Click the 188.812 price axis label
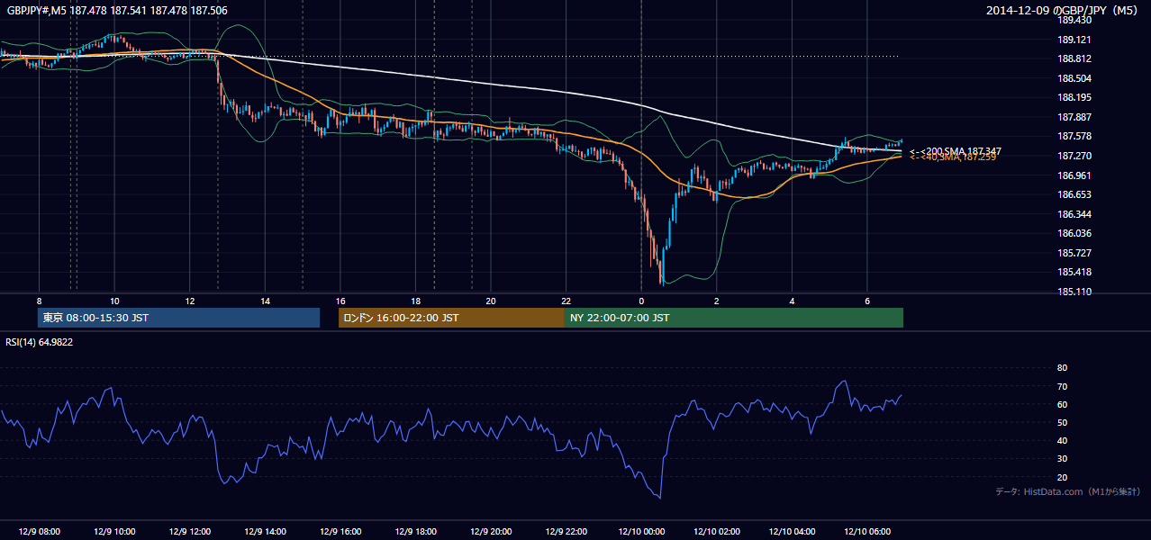 [1074, 59]
